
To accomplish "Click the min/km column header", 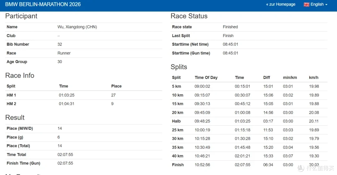I will pos(290,78).
